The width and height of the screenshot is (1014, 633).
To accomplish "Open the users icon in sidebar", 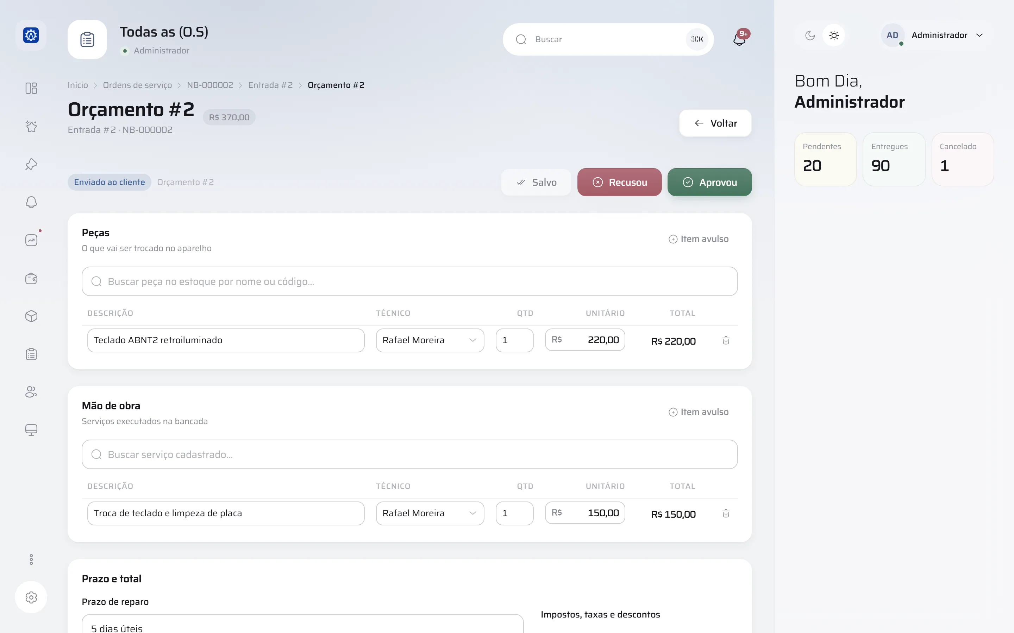I will tap(31, 392).
